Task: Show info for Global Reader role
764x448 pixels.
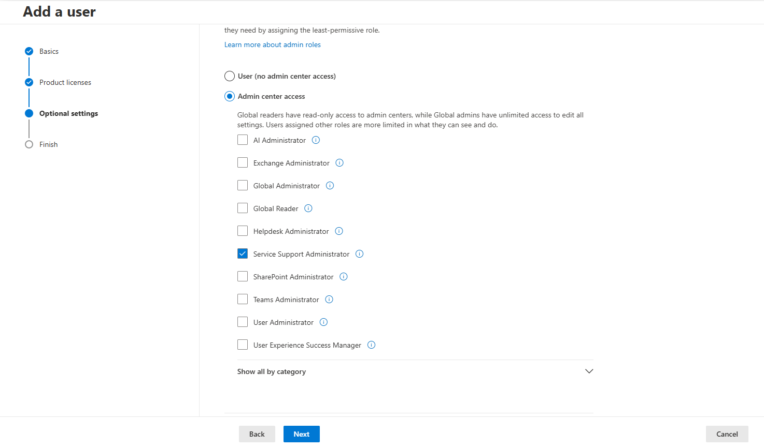Action: (x=308, y=208)
